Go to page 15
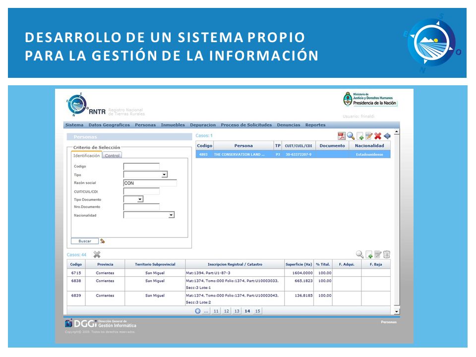The image size is (476, 357). tap(257, 311)
